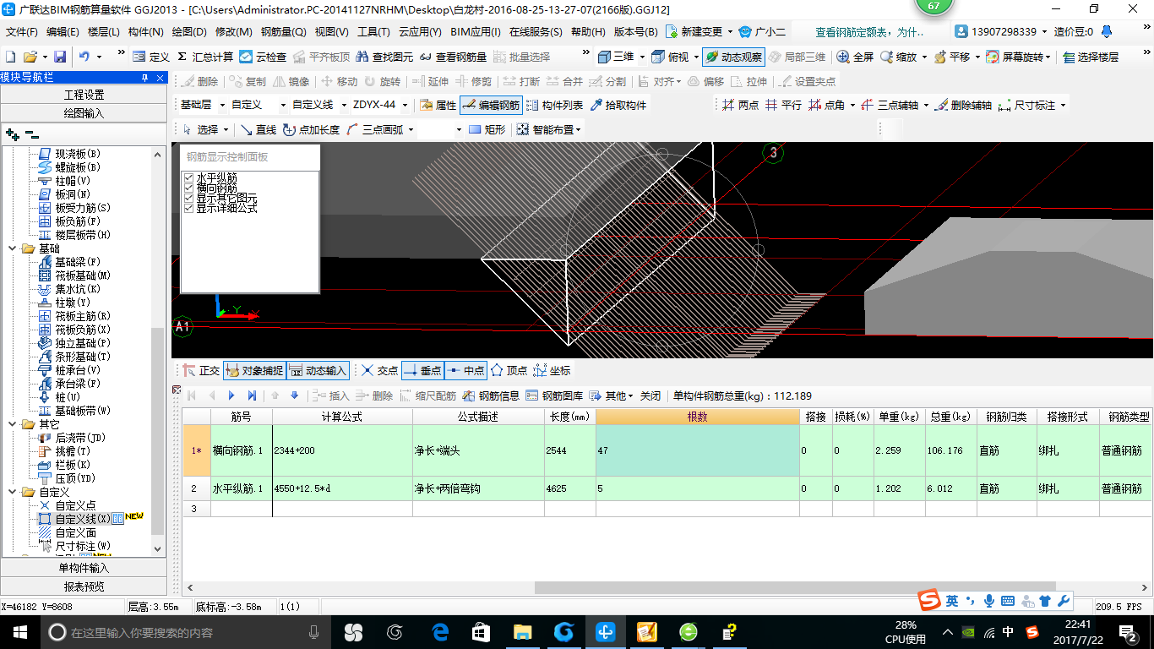The height and width of the screenshot is (649, 1154).
Task: Toggle 中点 midpoint snap
Action: coord(465,370)
